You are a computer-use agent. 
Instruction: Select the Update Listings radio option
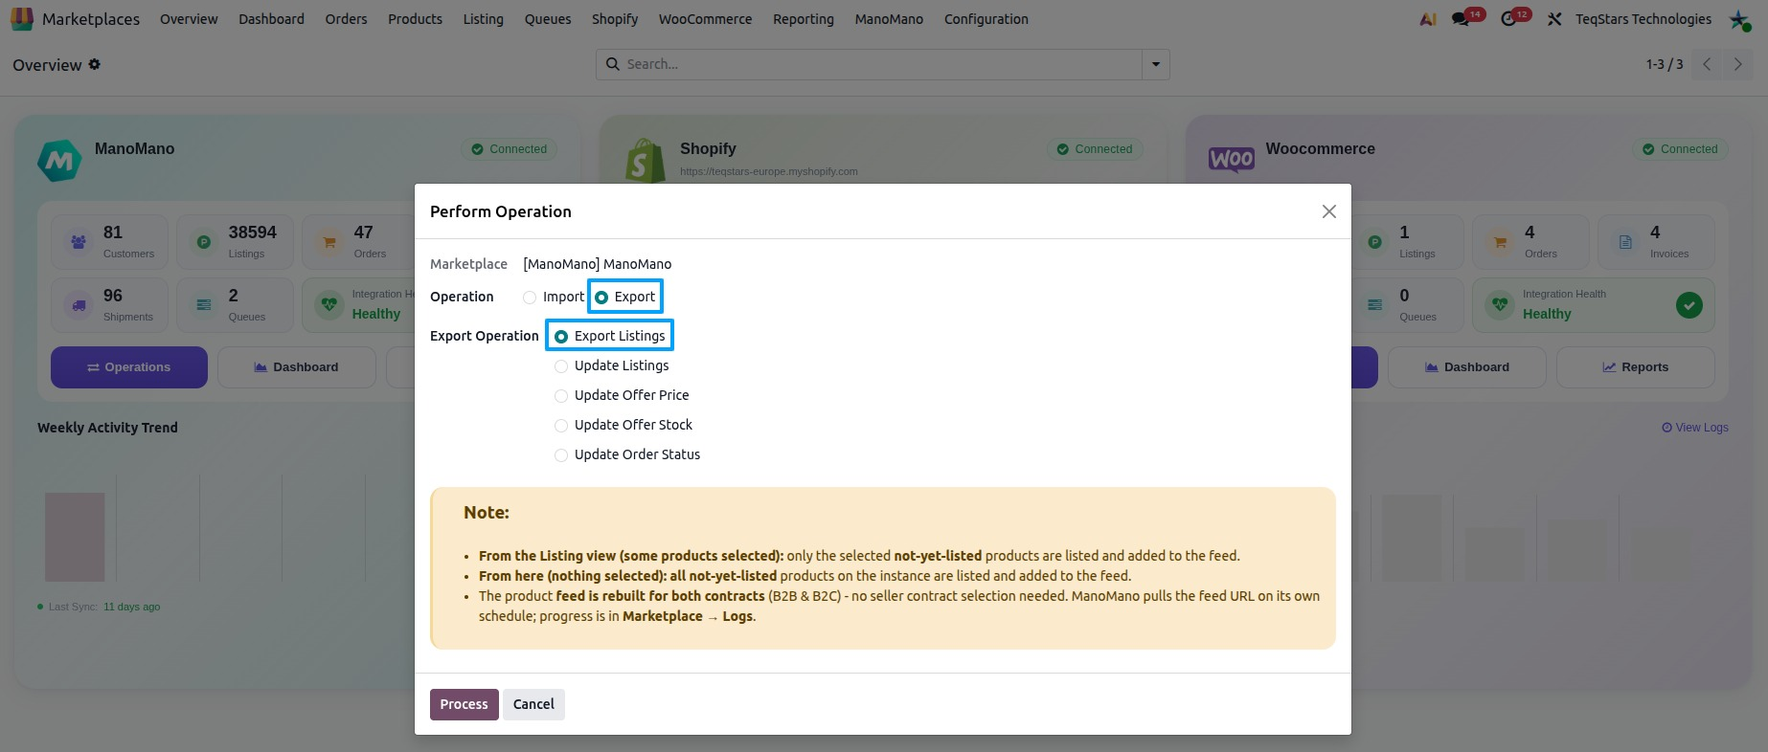(561, 366)
